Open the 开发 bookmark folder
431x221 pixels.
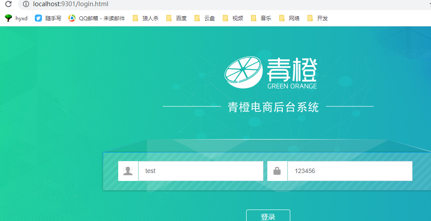[318, 18]
